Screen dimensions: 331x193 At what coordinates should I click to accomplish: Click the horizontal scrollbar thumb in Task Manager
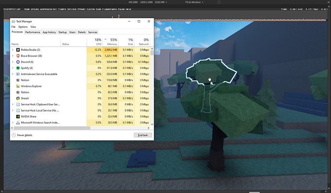point(52,128)
